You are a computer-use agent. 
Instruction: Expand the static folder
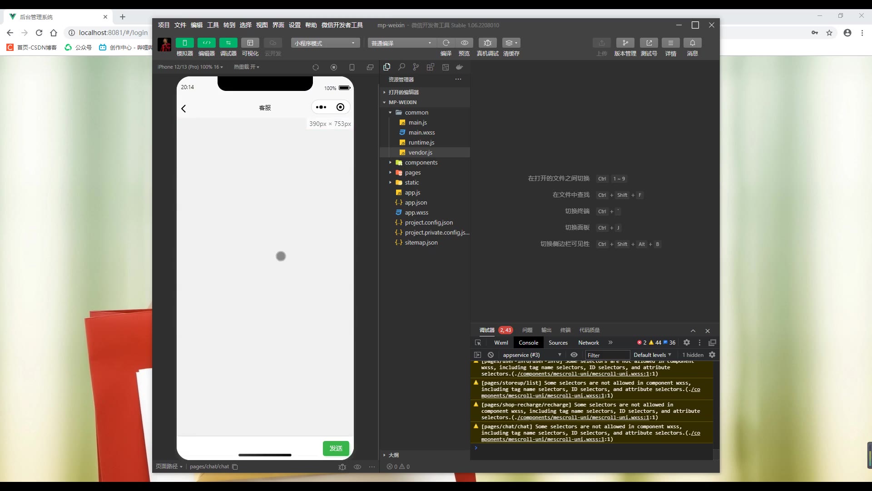pos(425,182)
